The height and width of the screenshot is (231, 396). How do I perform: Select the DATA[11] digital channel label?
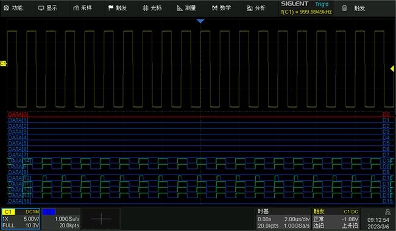pos(19,184)
